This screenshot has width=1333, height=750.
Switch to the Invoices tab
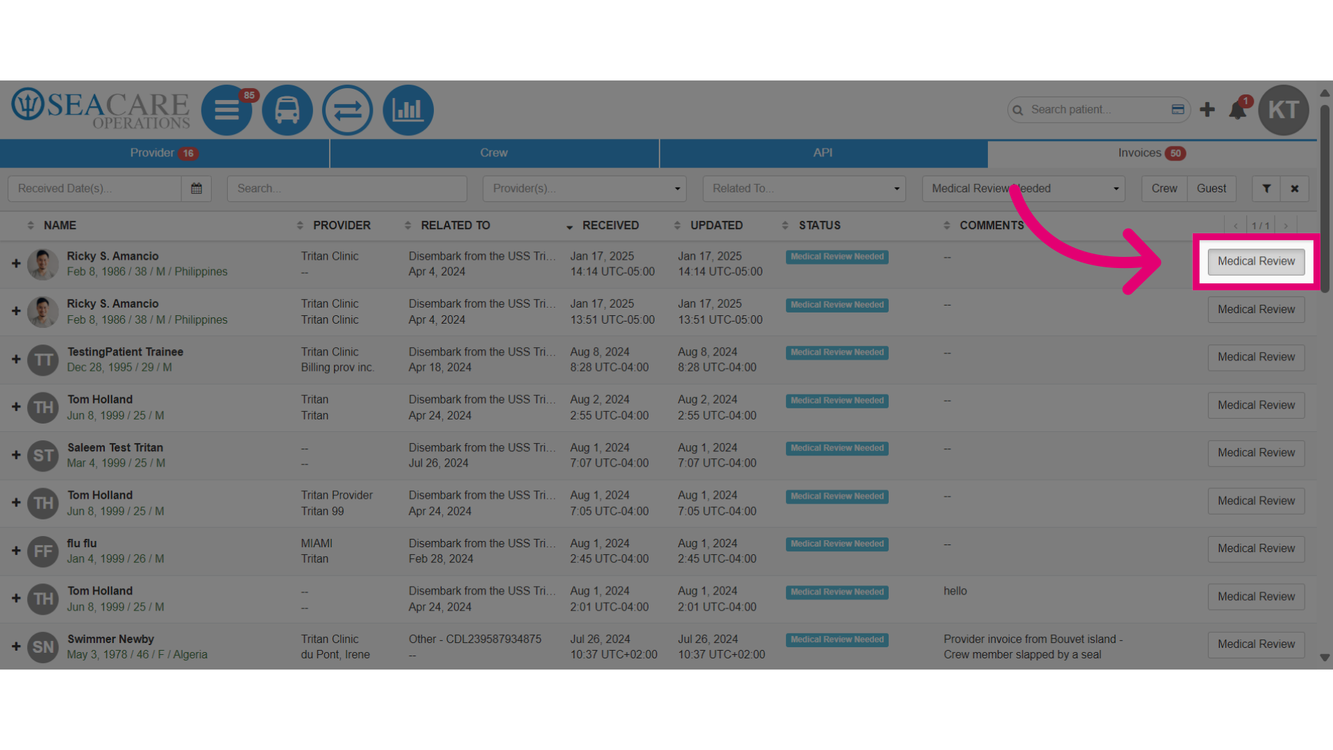(1152, 153)
